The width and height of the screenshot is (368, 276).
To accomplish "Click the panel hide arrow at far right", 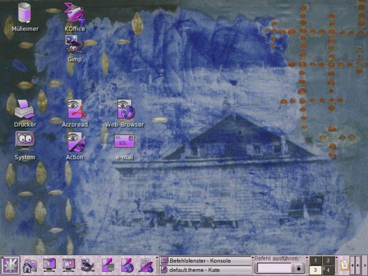I will click(364, 266).
